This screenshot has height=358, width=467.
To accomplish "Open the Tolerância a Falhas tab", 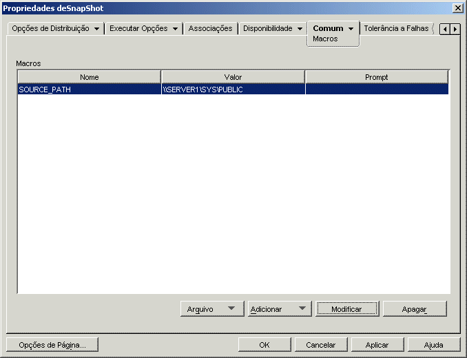I will 396,28.
